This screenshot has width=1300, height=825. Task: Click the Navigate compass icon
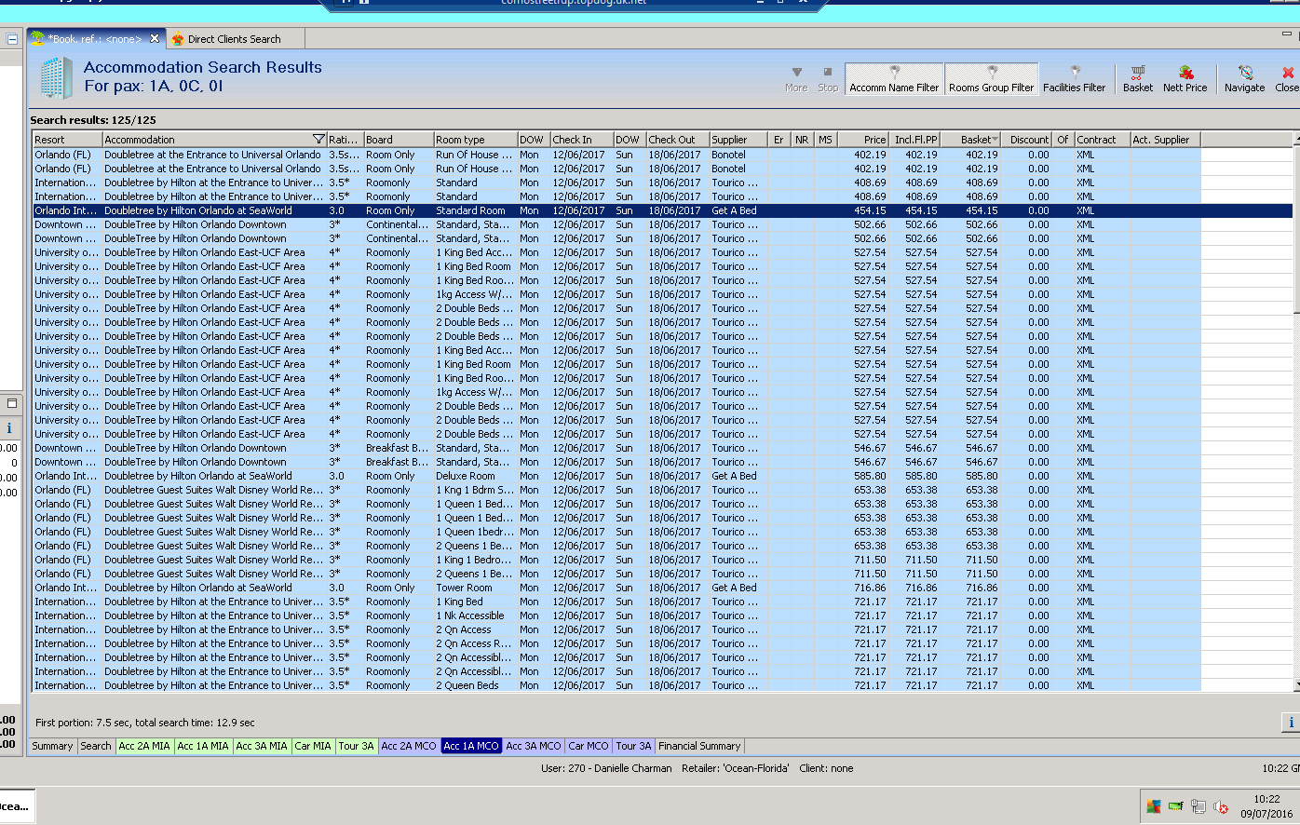(1244, 74)
